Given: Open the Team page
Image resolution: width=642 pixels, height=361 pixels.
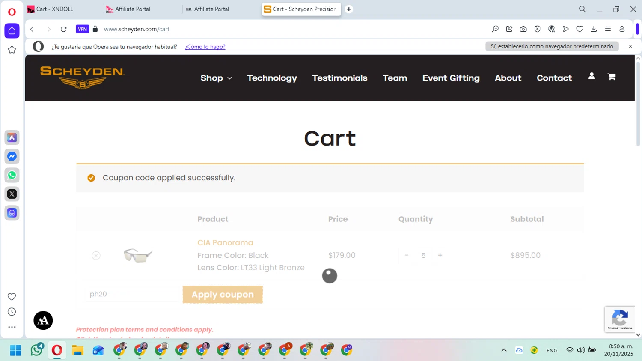Looking at the screenshot, I should tap(395, 78).
